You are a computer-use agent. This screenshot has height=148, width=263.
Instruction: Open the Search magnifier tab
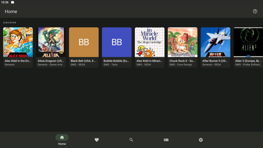131,140
